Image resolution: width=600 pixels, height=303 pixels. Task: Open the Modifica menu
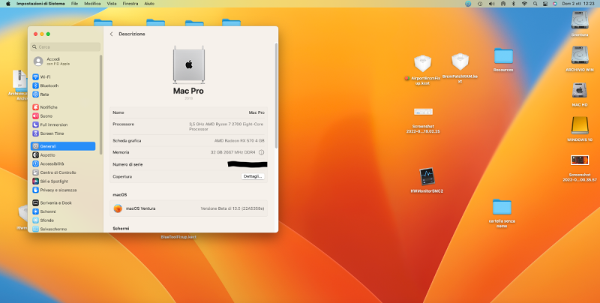92,4
